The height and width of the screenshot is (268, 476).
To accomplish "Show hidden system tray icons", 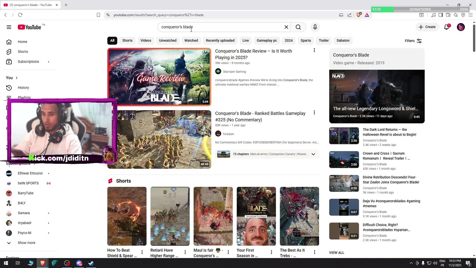I will 411,263.
